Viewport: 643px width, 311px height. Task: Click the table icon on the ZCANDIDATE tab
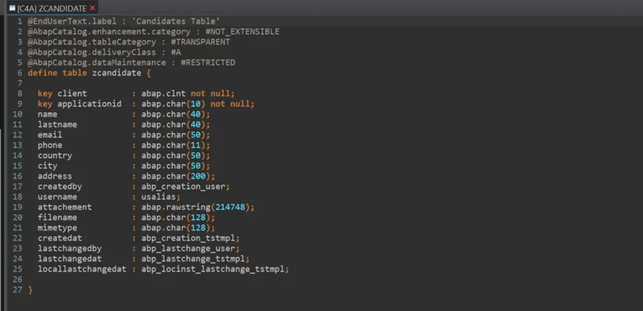pos(12,8)
